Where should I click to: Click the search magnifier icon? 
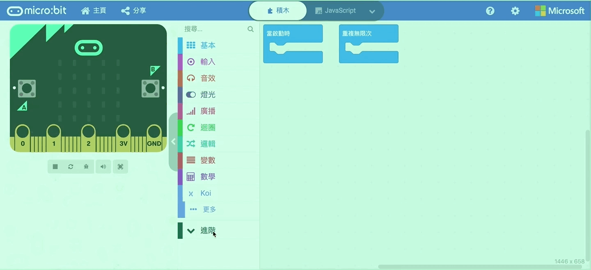tap(250, 29)
